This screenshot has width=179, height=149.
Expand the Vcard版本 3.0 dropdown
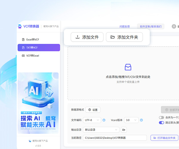coord(131,120)
